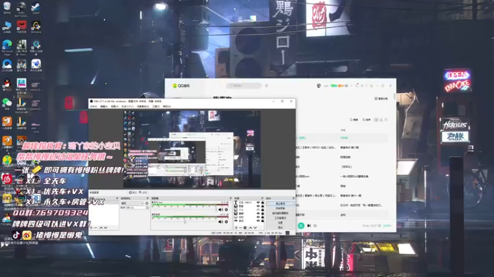Viewport: 494px width, 277px height.
Task: Open OBS 文件 menu
Action: pos(94,106)
